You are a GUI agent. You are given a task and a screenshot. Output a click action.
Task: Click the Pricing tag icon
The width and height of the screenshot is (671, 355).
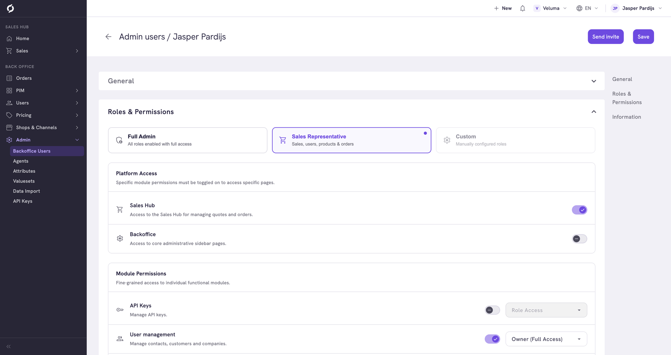(x=9, y=115)
